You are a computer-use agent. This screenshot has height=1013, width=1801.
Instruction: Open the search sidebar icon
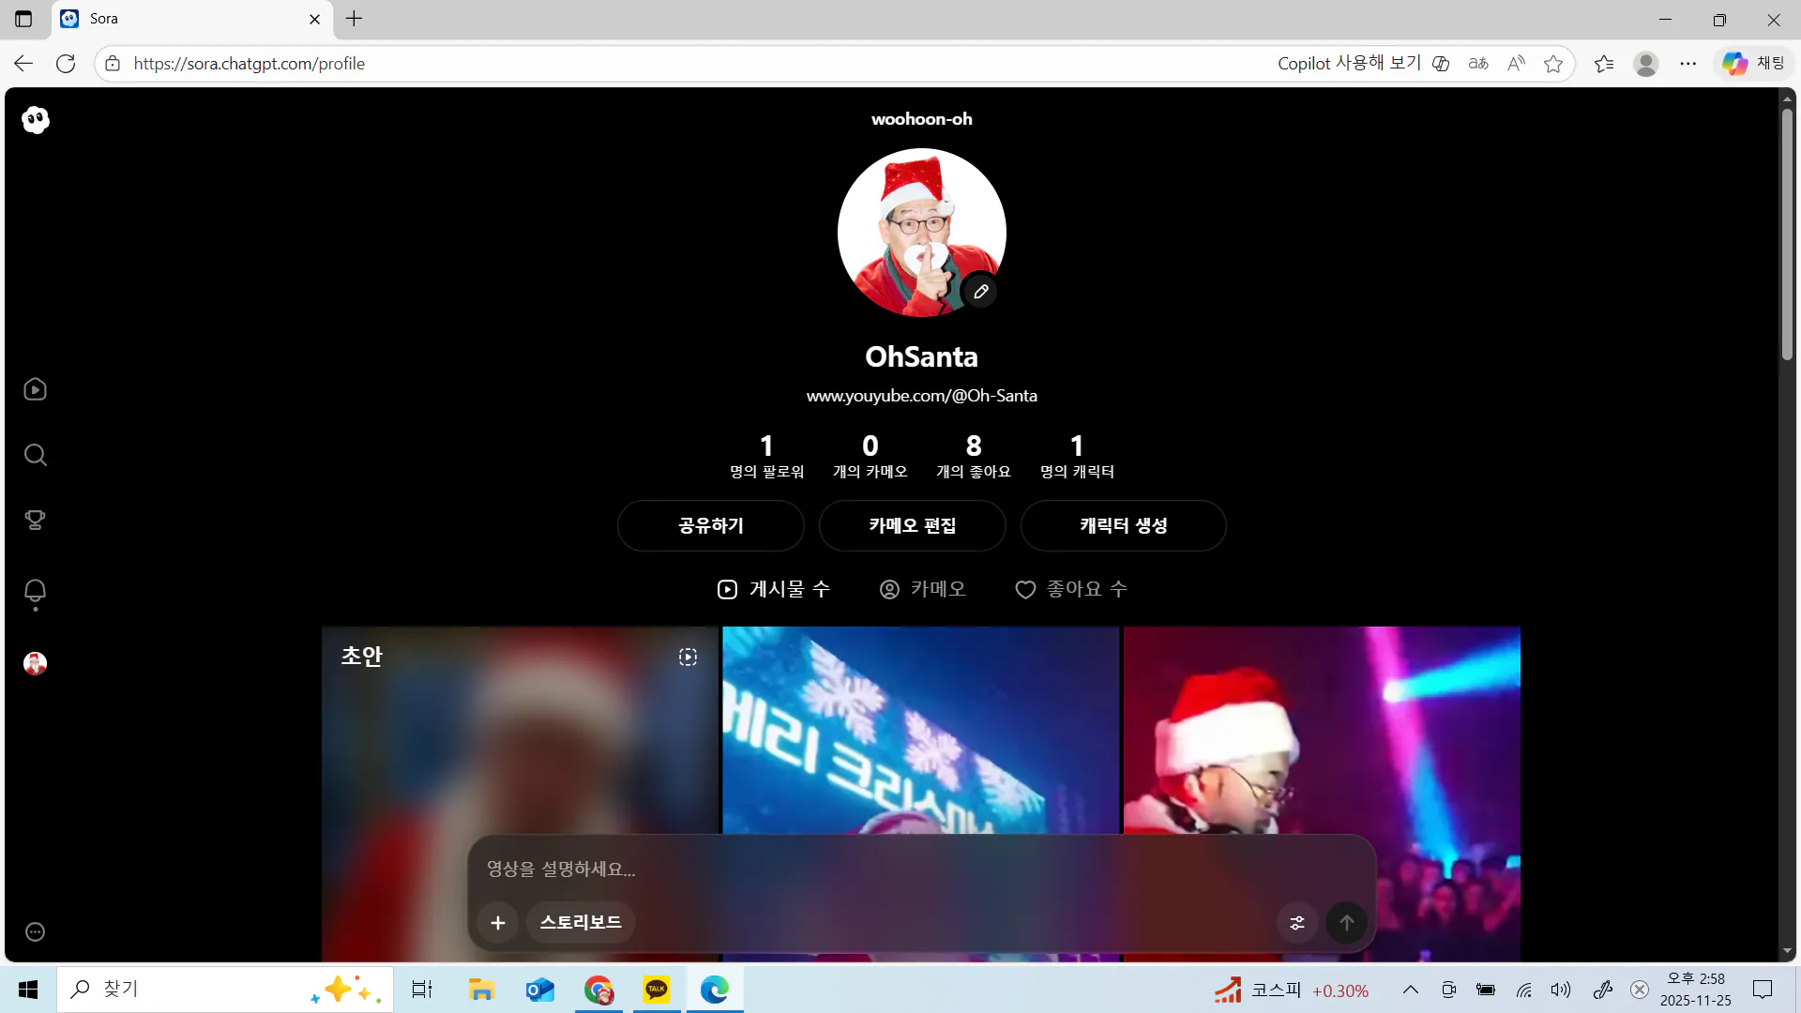coord(36,455)
